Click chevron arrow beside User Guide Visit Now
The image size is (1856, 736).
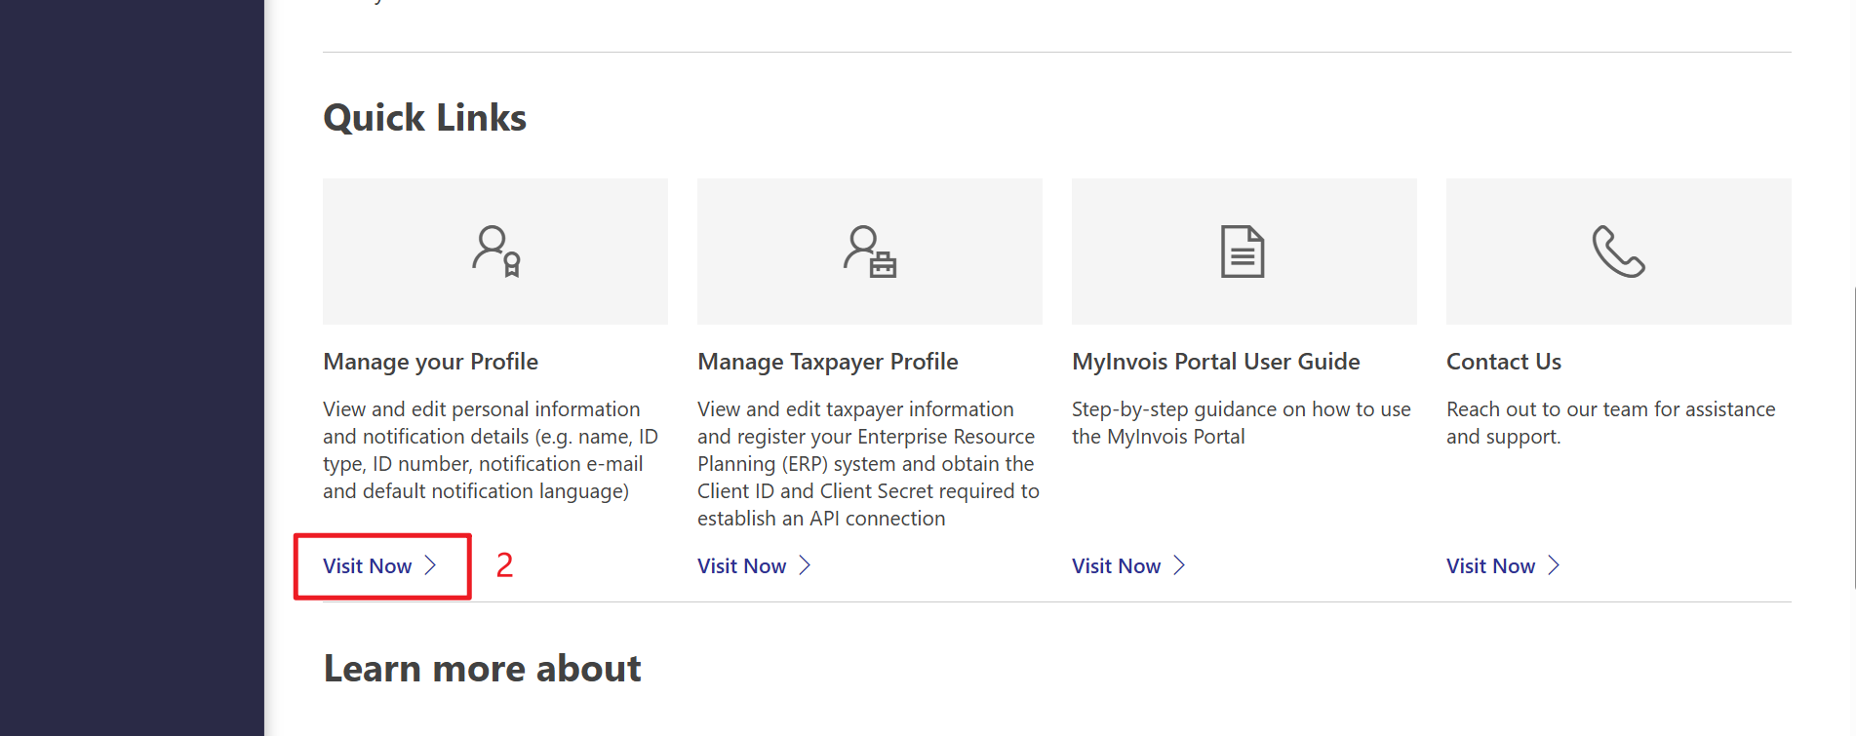tap(1179, 565)
